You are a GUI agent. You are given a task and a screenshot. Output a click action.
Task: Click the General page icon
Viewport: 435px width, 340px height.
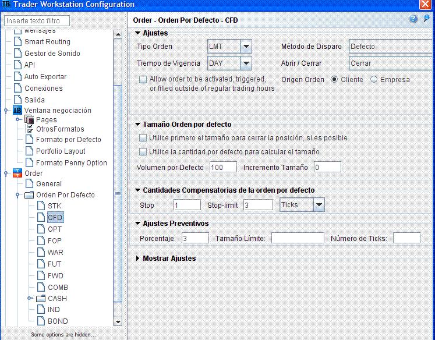click(29, 183)
